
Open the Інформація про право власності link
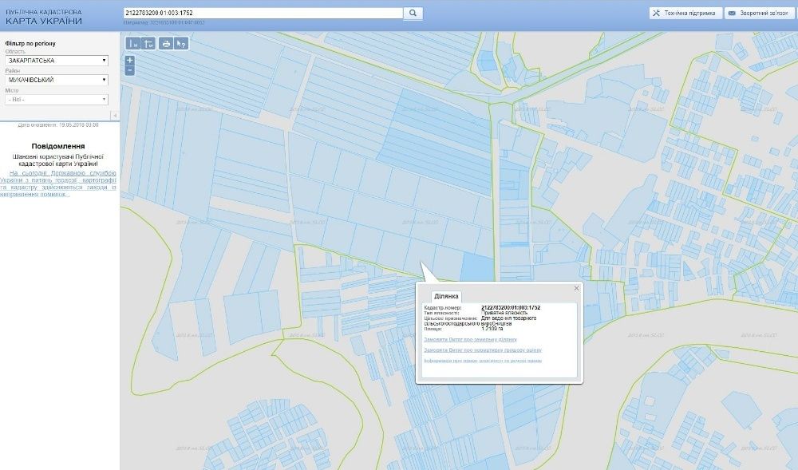pyautogui.click(x=483, y=361)
